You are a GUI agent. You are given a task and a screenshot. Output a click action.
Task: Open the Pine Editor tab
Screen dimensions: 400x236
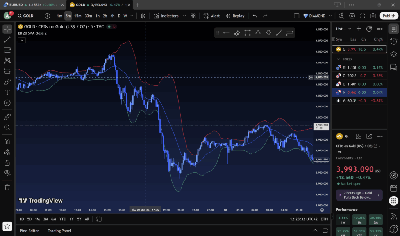(30, 231)
